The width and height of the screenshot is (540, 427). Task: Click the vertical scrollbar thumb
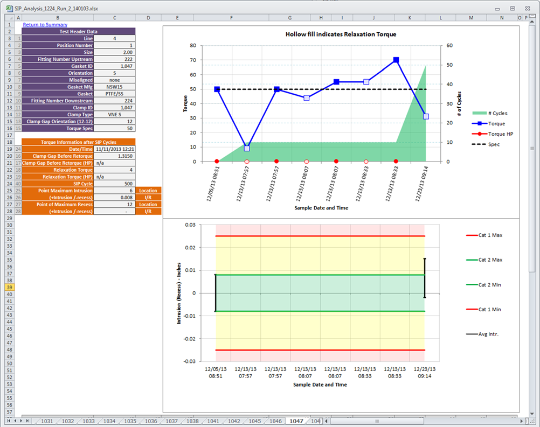point(532,149)
